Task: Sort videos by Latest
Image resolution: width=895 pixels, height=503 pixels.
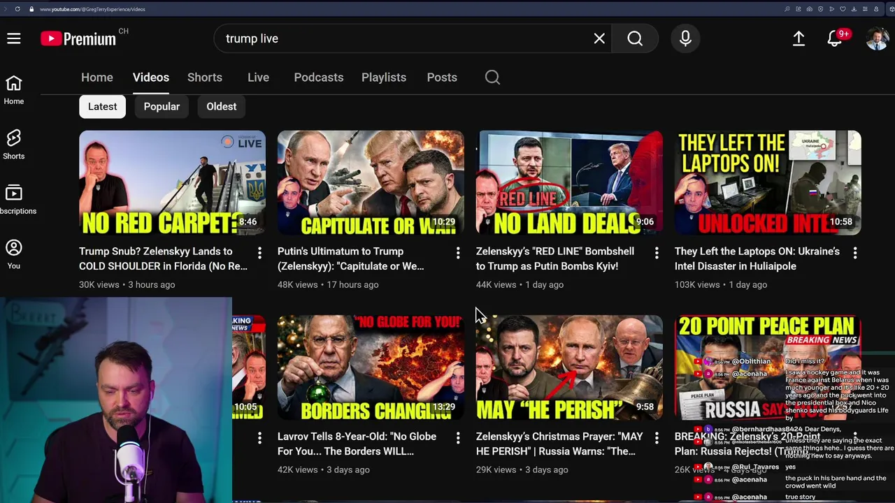Action: 102,106
